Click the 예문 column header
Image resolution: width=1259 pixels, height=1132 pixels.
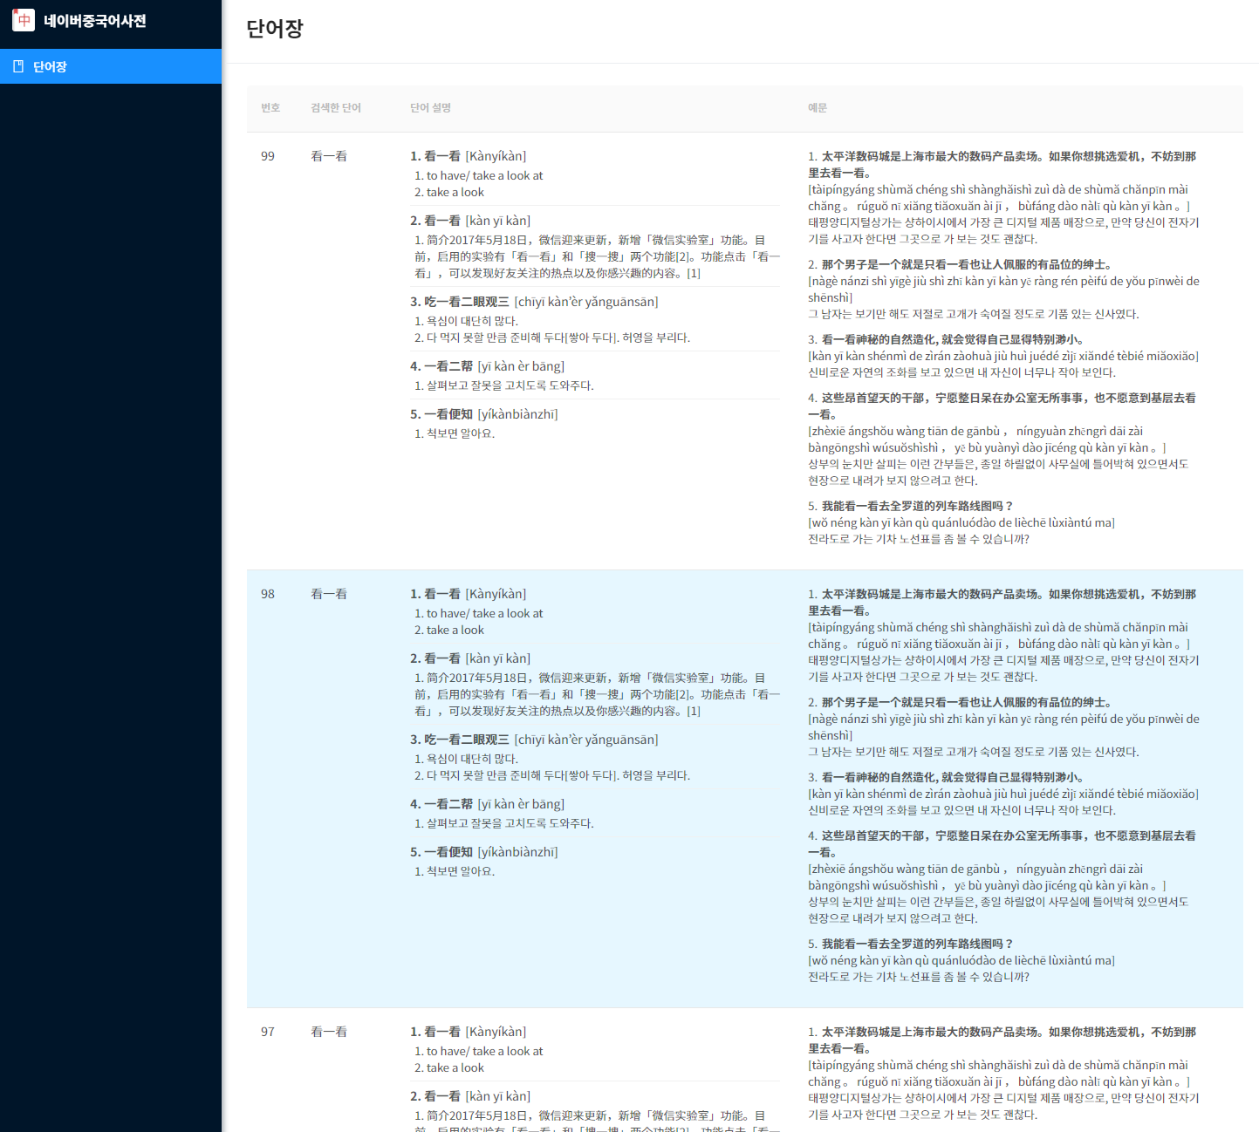pos(818,108)
